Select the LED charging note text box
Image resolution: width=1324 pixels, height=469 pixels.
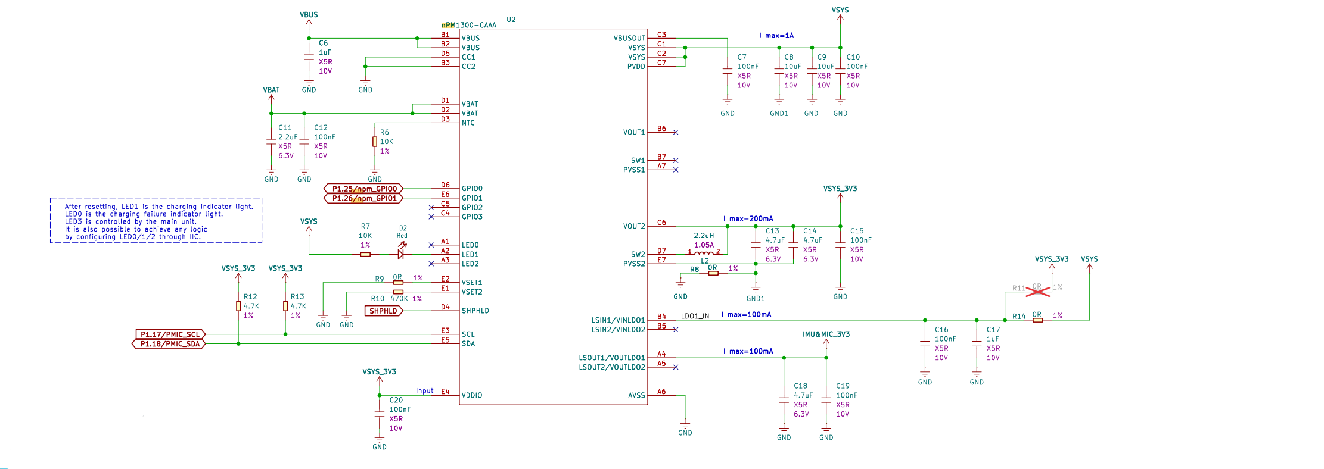[156, 220]
